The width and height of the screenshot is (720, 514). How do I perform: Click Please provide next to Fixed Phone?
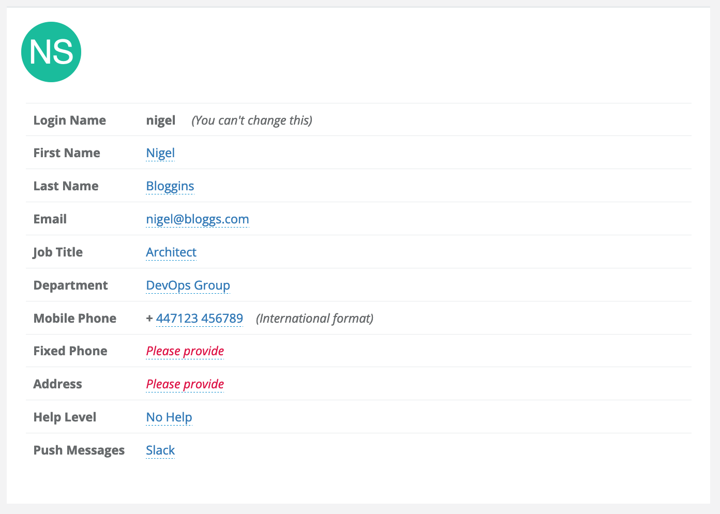tap(185, 351)
